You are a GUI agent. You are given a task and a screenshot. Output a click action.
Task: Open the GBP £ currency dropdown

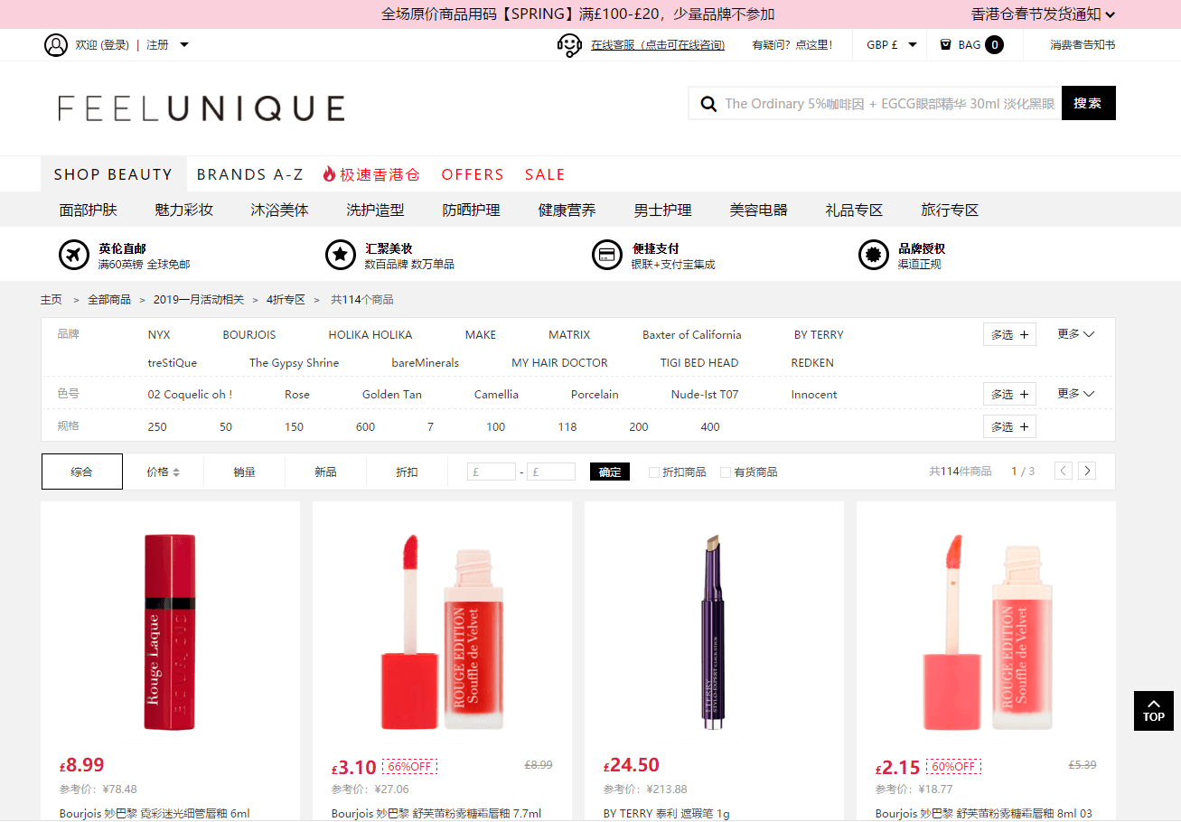point(891,44)
